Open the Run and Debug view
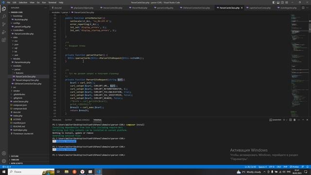 (4, 32)
